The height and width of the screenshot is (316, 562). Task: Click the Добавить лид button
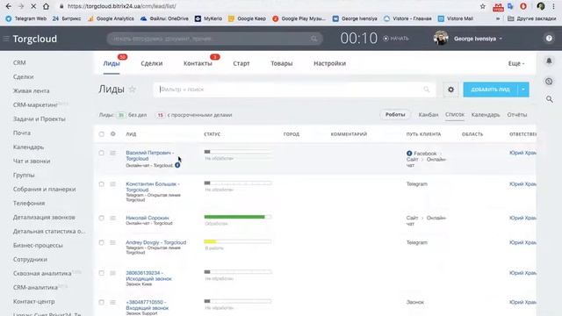490,90
